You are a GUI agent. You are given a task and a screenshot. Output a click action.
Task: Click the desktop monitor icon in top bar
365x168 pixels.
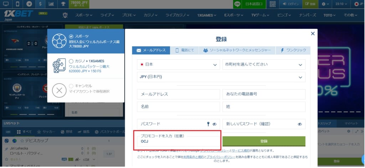click(x=6, y=4)
